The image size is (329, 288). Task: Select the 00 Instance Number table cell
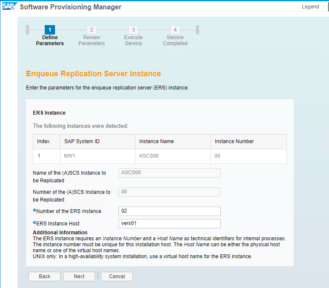[248, 156]
